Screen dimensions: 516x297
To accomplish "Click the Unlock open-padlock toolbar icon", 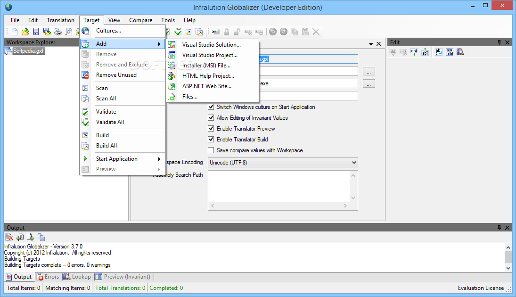I will [237, 32].
